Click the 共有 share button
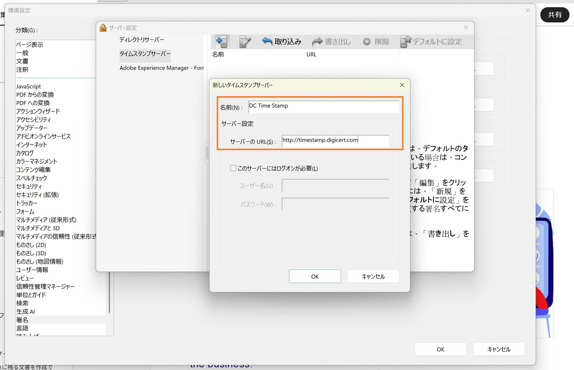 555,15
